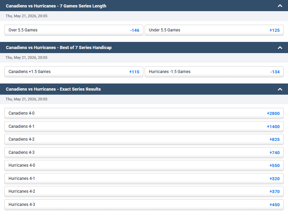Click the date under Series Handicap header
Image resolution: width=288 pixels, height=213 pixels.
26,57
